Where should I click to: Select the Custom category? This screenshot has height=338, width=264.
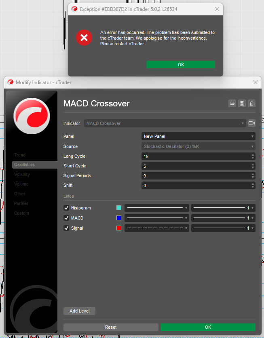coord(21,213)
